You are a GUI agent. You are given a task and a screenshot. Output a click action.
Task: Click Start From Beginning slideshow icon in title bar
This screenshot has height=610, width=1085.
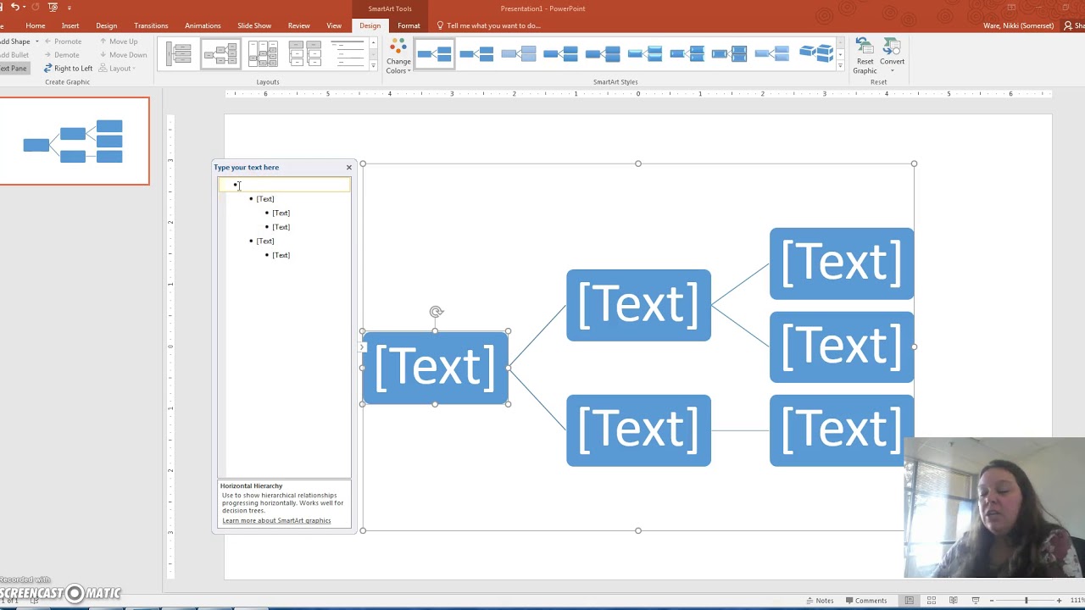(x=53, y=8)
